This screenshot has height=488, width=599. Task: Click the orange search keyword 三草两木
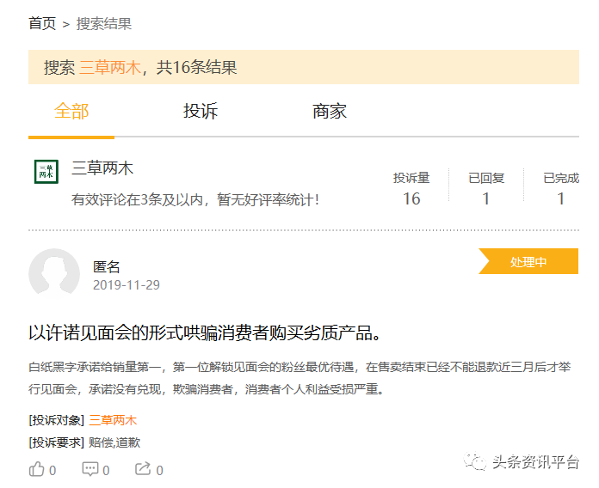(110, 68)
